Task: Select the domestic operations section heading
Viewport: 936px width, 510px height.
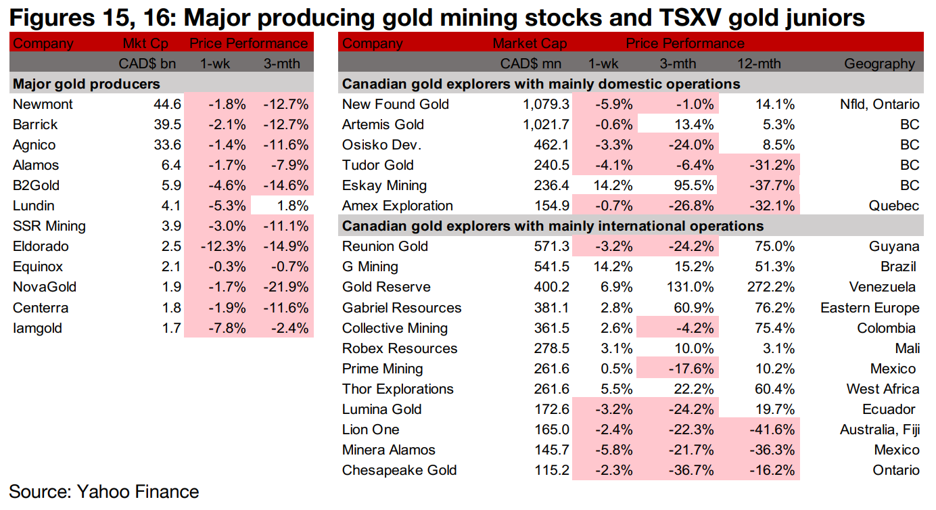Action: click(541, 85)
